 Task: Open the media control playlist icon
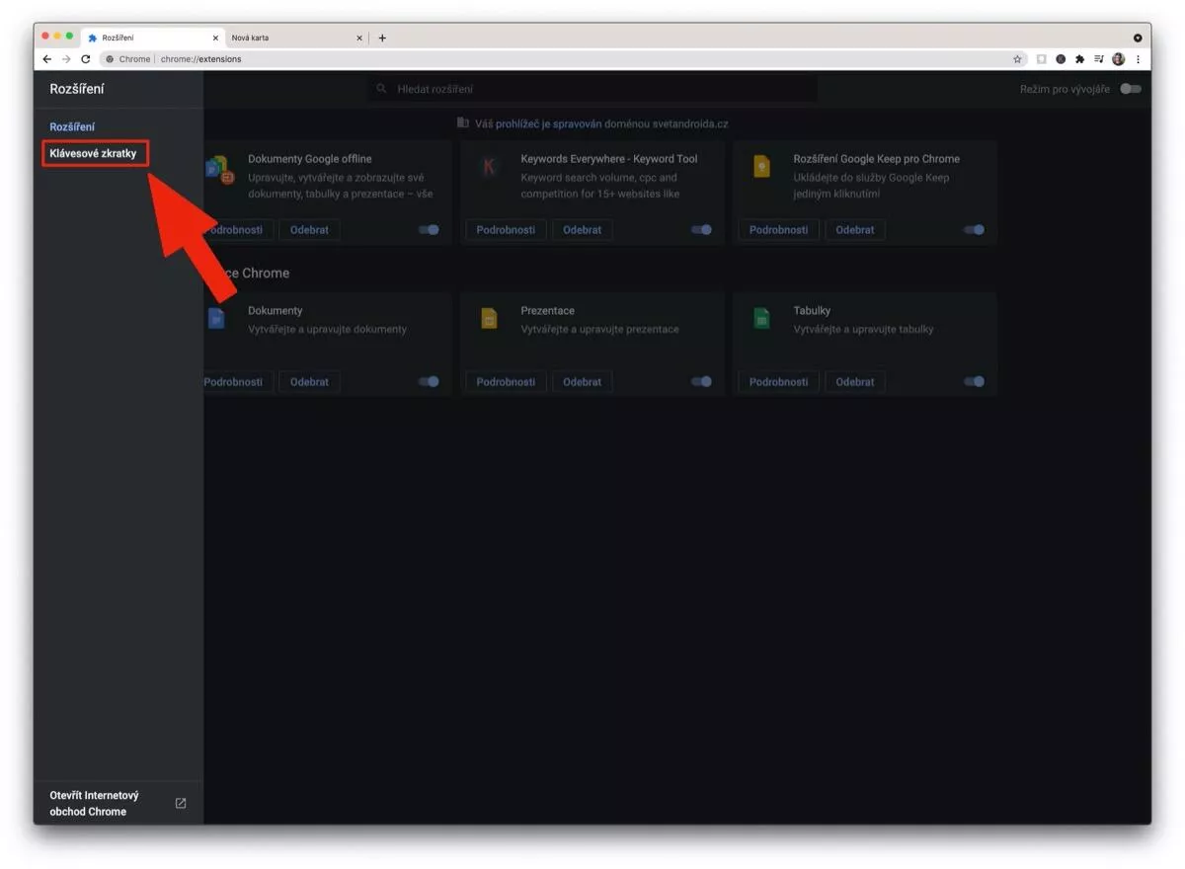(x=1099, y=59)
